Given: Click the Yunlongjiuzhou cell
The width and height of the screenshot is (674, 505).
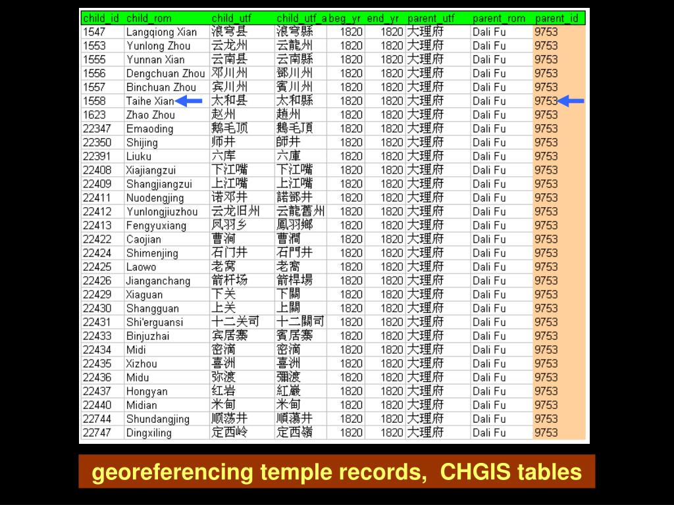Looking at the screenshot, I should point(167,212).
